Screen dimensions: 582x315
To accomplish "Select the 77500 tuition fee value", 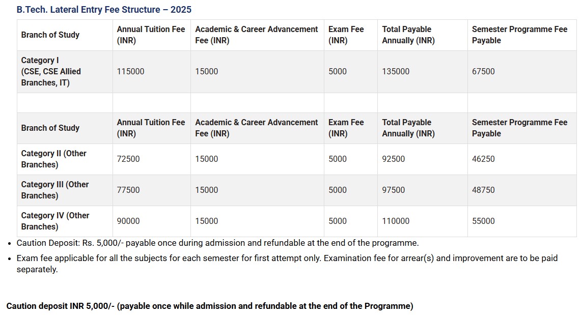I will tap(128, 190).
